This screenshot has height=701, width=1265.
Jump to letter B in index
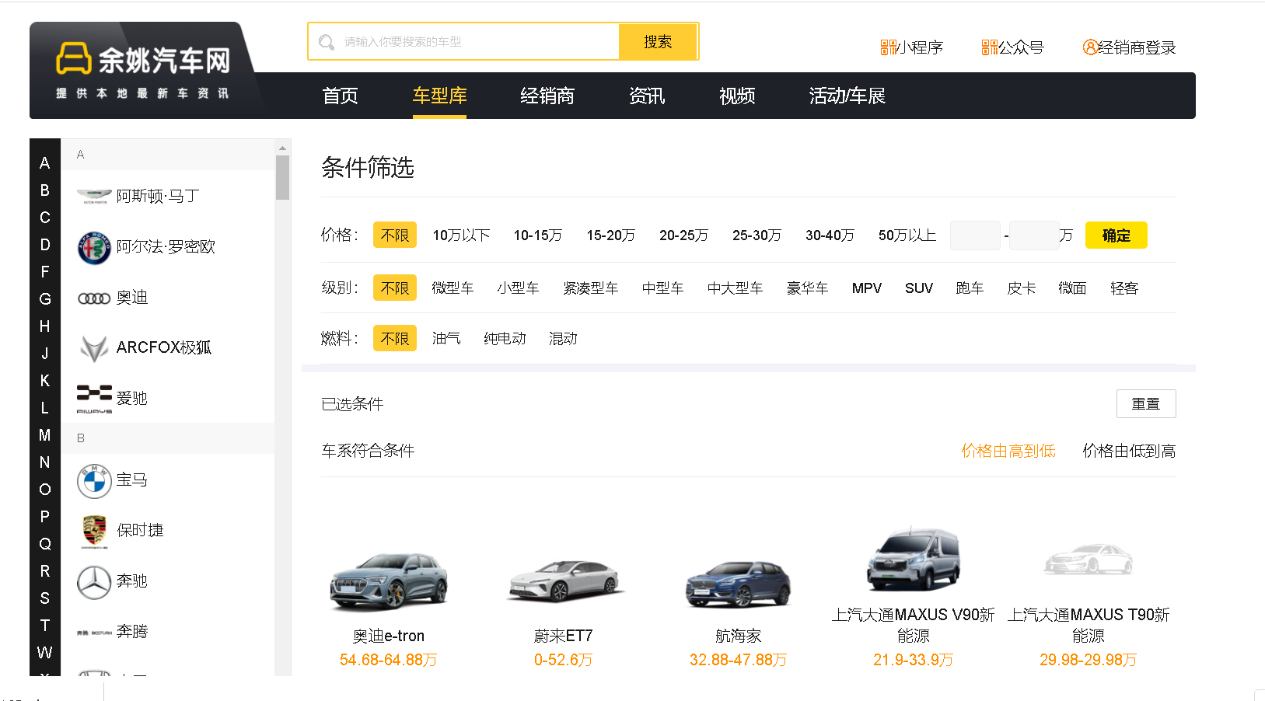pos(45,190)
